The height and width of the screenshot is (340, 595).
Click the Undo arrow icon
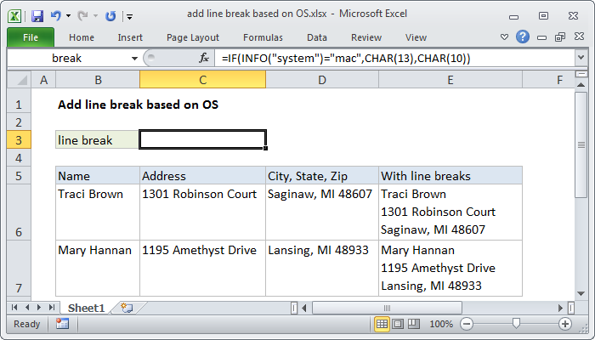pos(56,16)
